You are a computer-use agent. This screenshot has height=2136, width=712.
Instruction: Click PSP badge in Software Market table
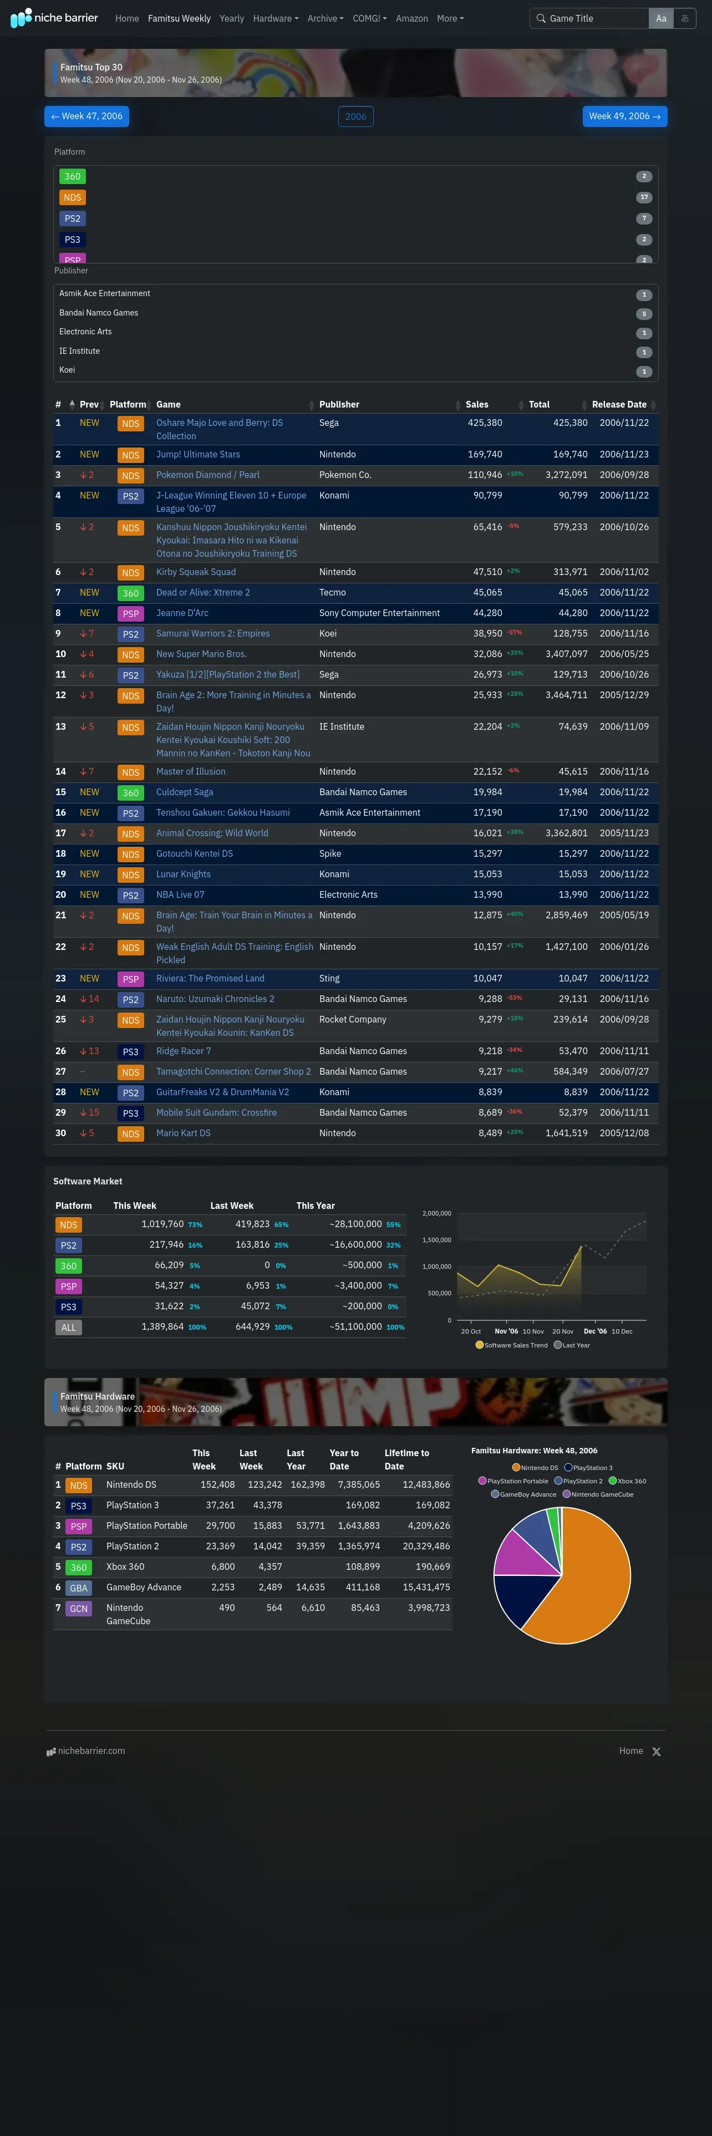point(69,1287)
